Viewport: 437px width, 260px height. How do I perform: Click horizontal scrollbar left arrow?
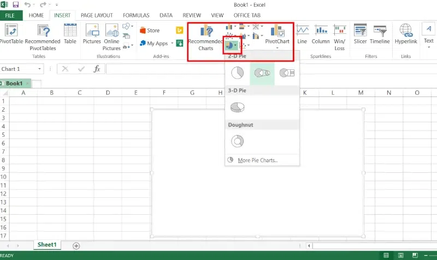pyautogui.click(x=309, y=246)
